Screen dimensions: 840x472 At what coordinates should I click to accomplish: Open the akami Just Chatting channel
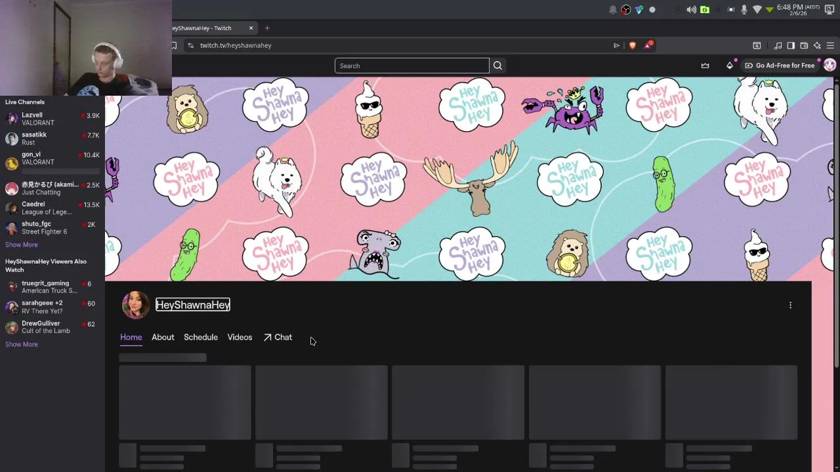pos(52,188)
